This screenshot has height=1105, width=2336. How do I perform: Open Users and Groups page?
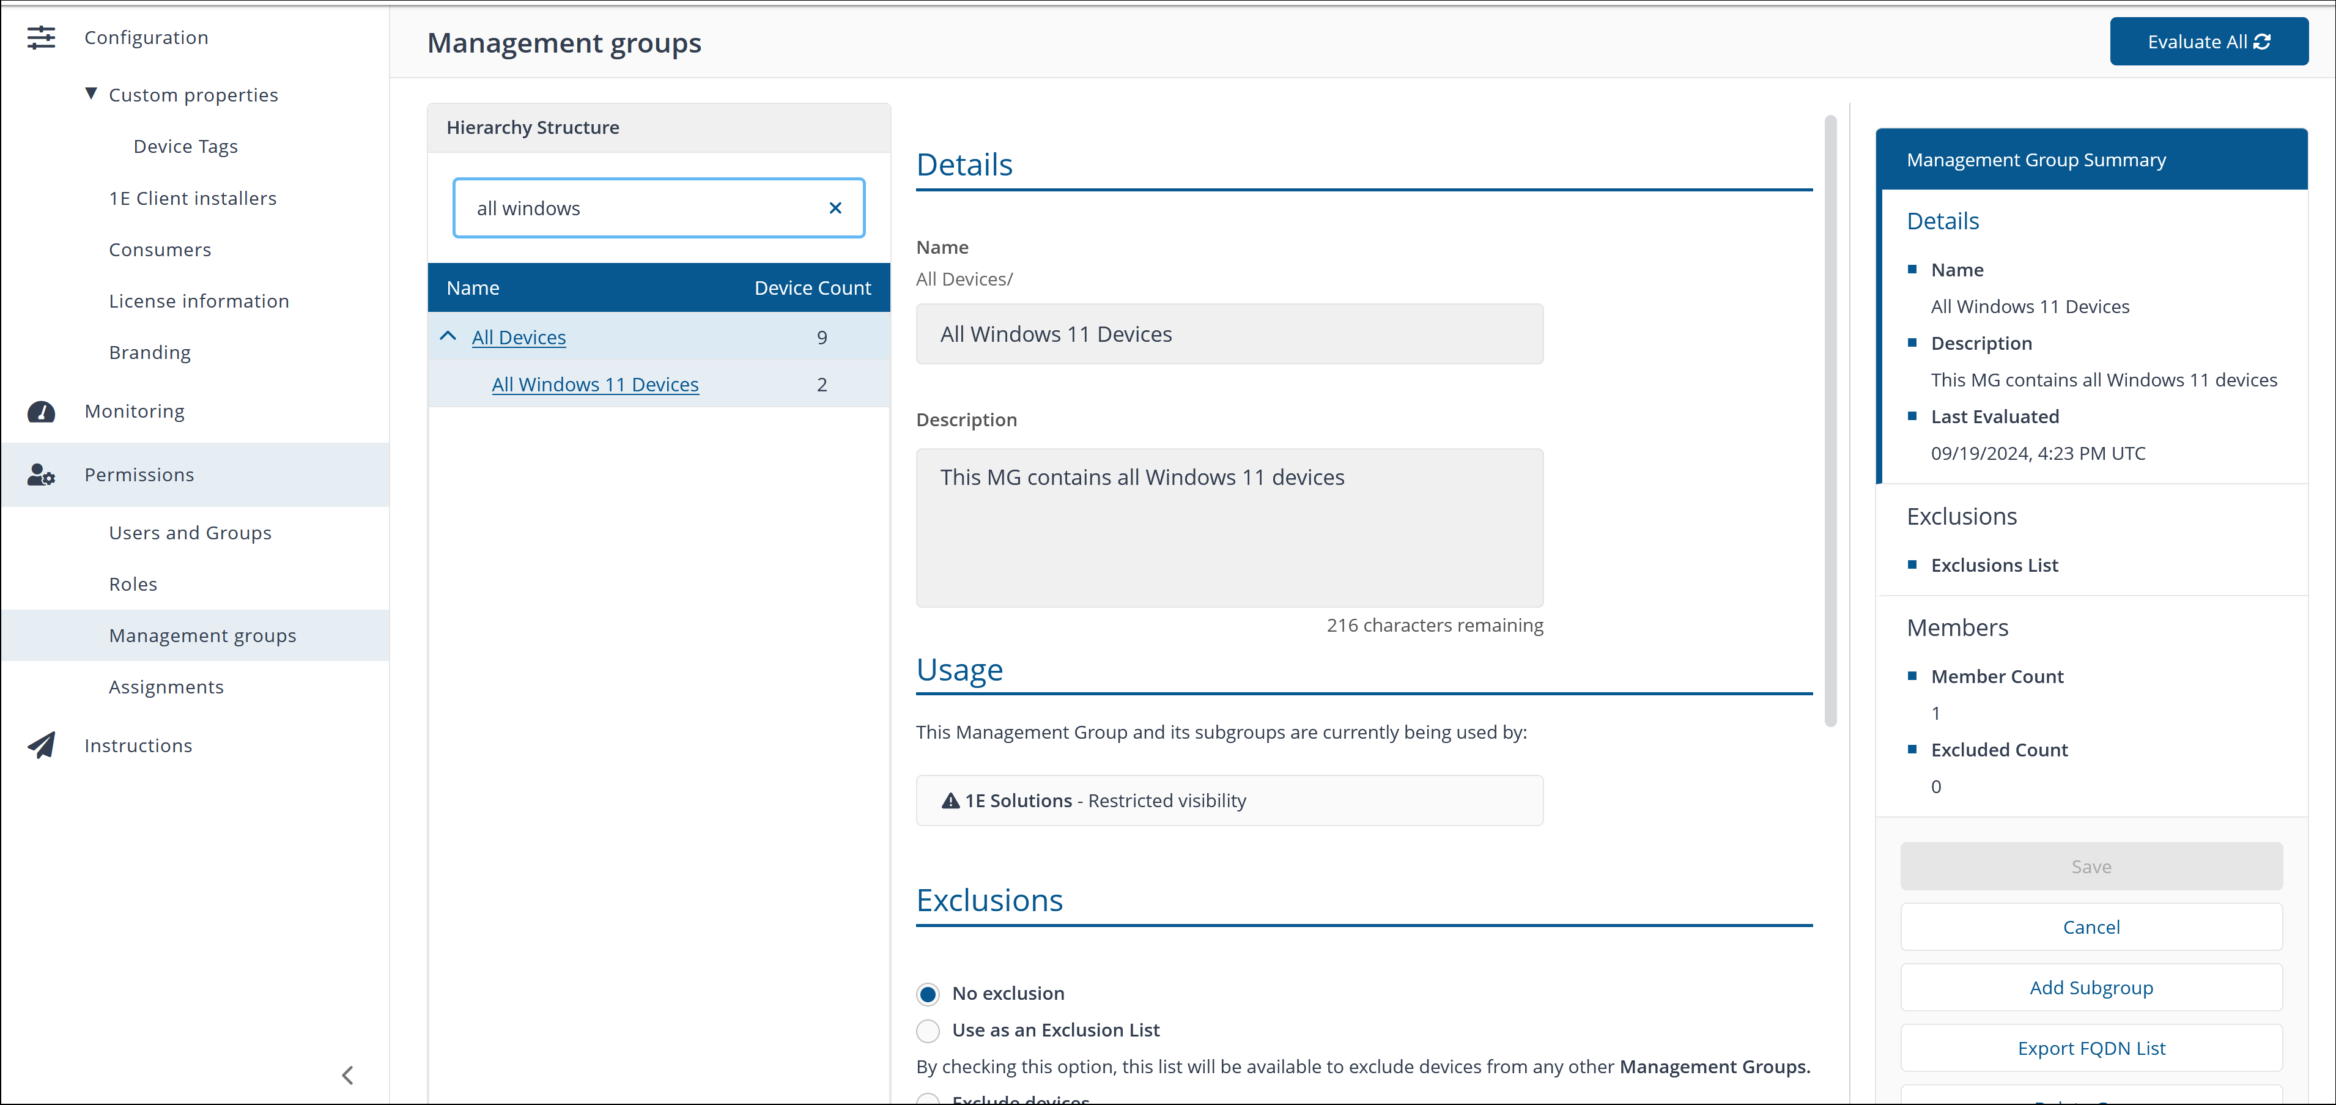tap(190, 533)
